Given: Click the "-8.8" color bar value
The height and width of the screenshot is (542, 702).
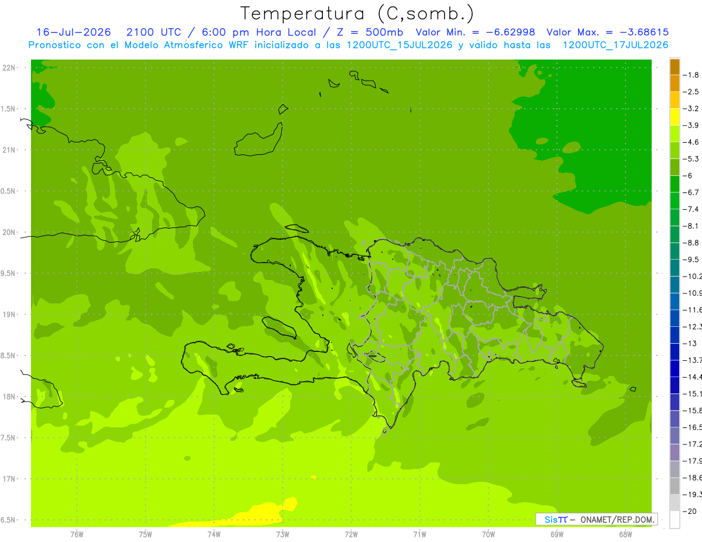Looking at the screenshot, I should (692, 243).
